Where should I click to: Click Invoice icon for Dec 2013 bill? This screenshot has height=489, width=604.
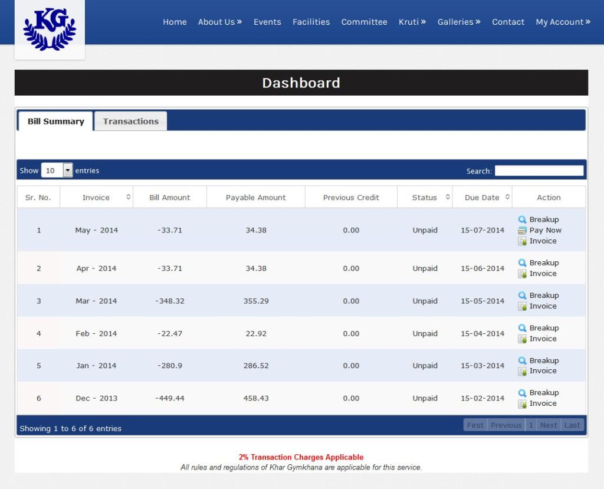(x=522, y=404)
